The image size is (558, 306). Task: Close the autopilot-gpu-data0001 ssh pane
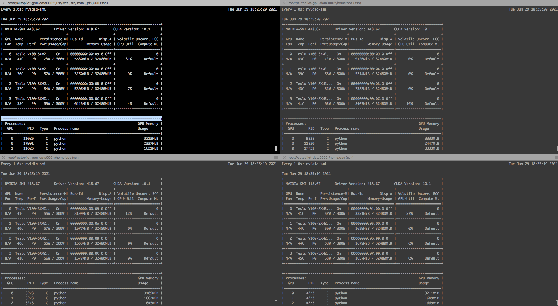pyautogui.click(x=4, y=158)
